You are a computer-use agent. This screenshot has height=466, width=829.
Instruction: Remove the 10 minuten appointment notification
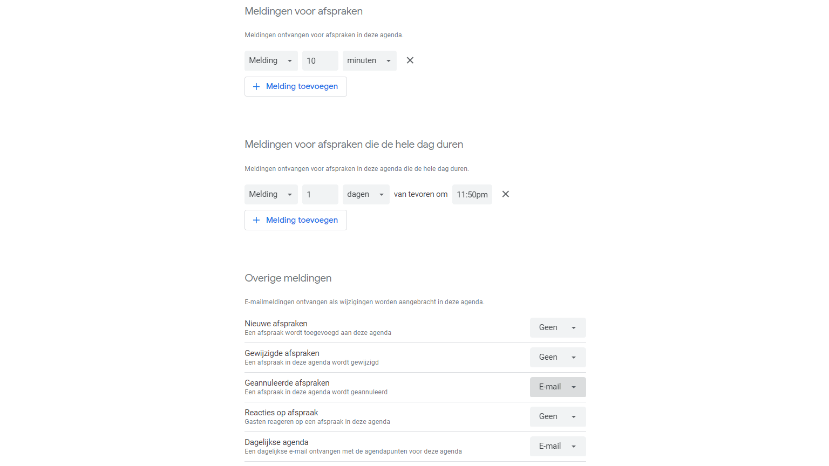(410, 60)
